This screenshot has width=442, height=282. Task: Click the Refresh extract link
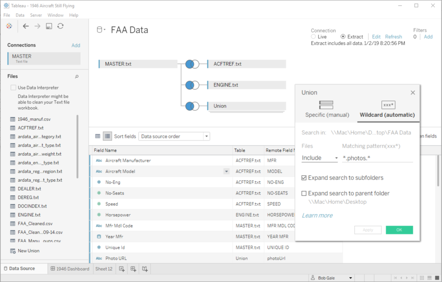pyautogui.click(x=394, y=37)
